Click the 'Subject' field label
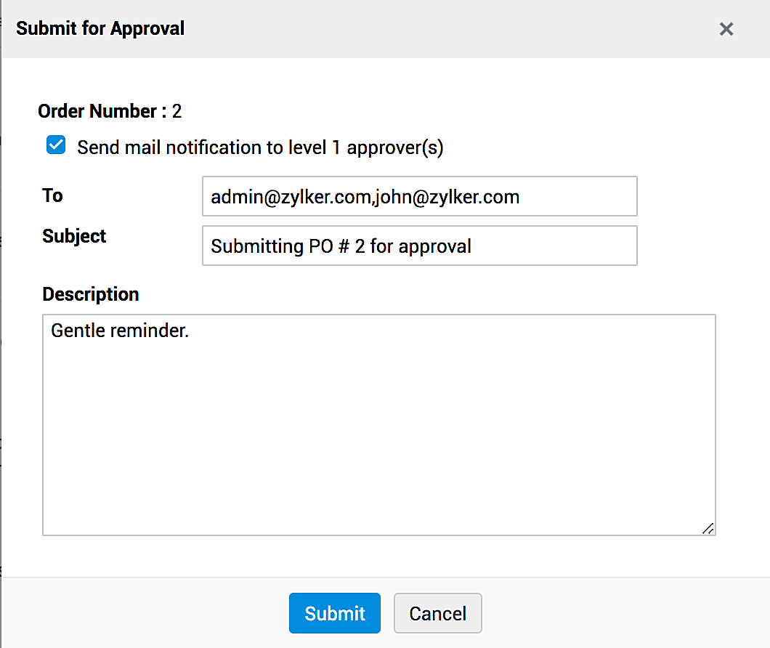The height and width of the screenshot is (648, 770). point(74,236)
